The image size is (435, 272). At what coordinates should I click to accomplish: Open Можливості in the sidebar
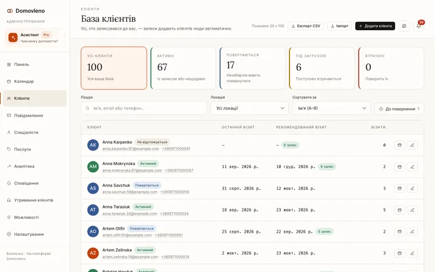(35, 218)
